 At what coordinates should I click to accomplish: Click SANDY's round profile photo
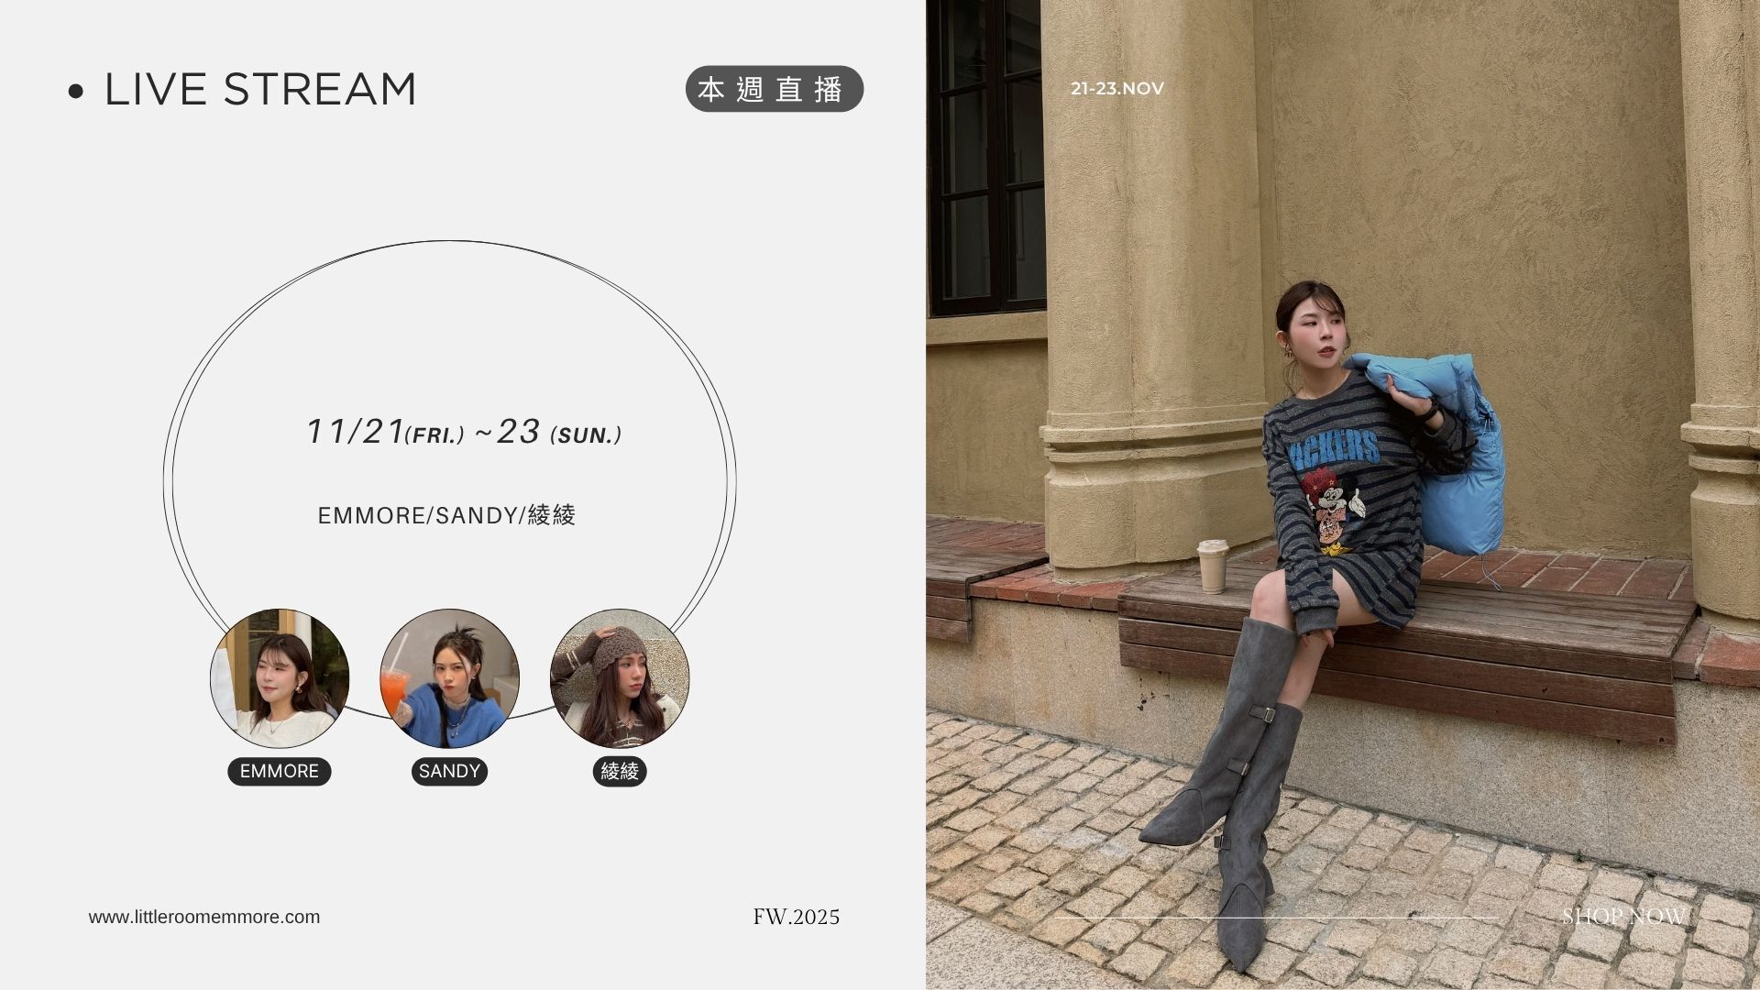[x=449, y=678]
